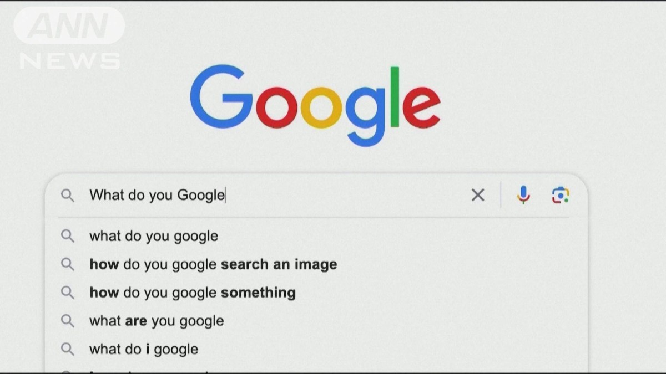The height and width of the screenshot is (374, 666).
Task: Click magnifier beside 'how do you google something'
Action: click(68, 293)
